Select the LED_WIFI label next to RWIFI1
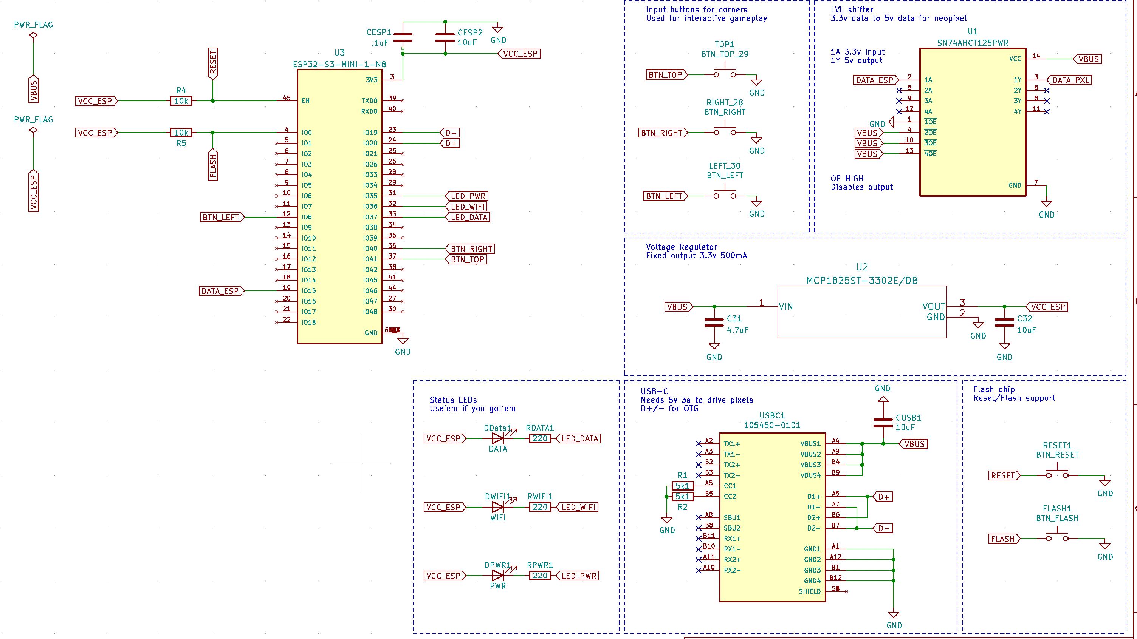Viewport: 1137px width, 639px height. [x=577, y=507]
